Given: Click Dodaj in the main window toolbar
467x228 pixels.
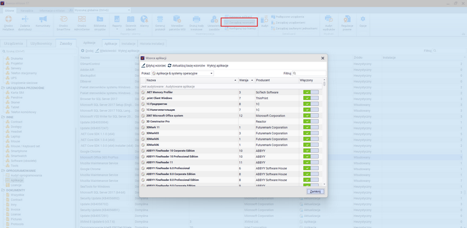Looking at the screenshot, I should pos(87,51).
